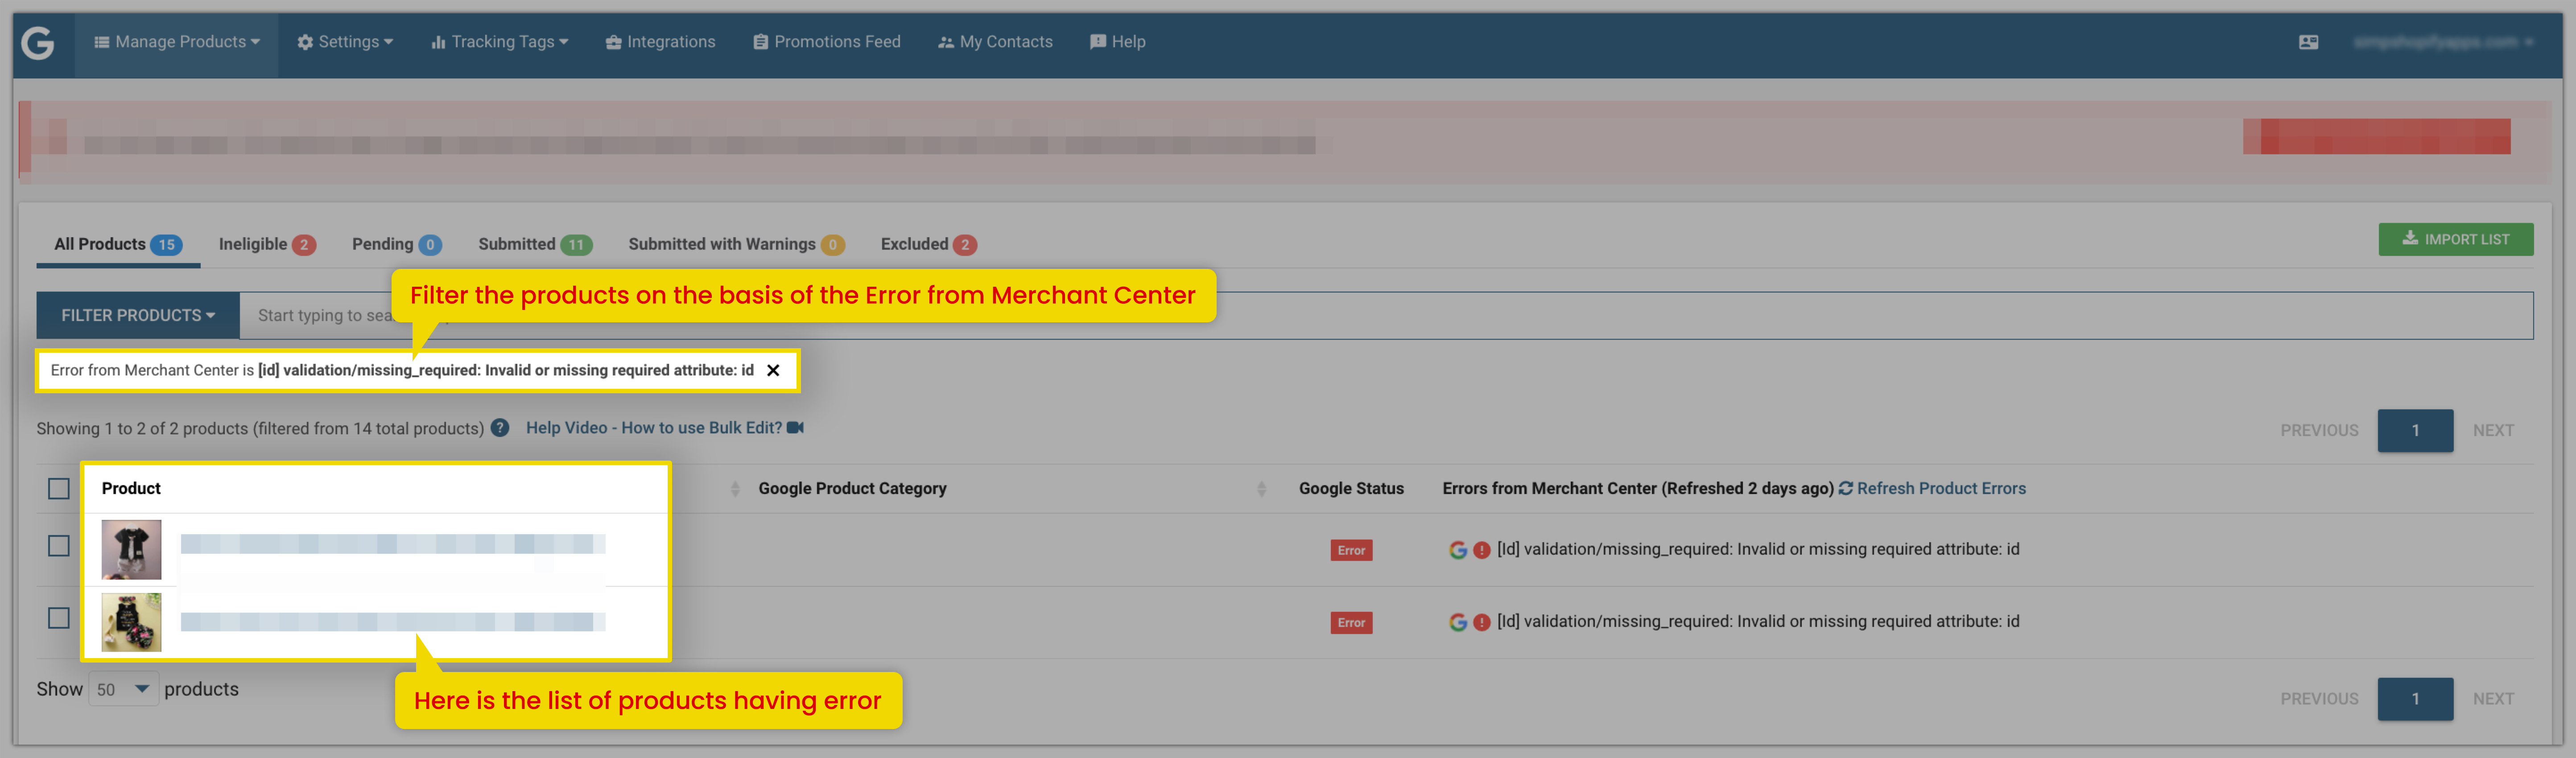Switch to the Submitted tab
The width and height of the screenshot is (2576, 758).
click(535, 245)
